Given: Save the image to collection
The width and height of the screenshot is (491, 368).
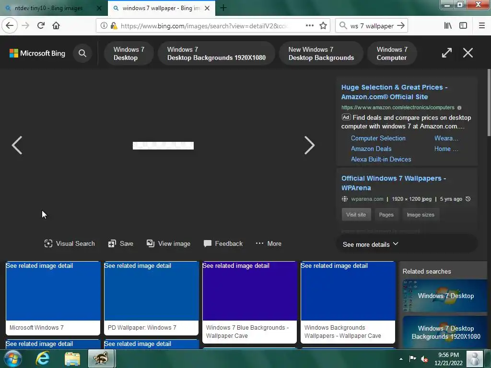Looking at the screenshot, I should point(120,243).
